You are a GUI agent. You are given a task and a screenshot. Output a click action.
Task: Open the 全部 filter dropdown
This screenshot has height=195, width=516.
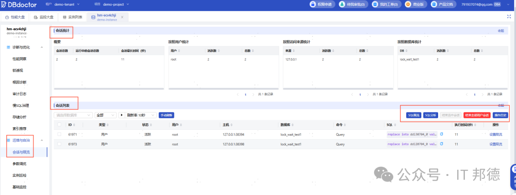pyautogui.click(x=106, y=115)
